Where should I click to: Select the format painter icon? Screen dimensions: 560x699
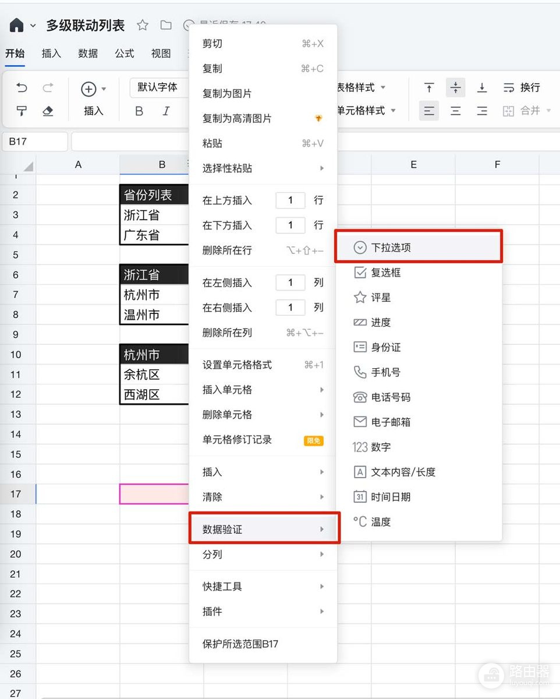(22, 111)
